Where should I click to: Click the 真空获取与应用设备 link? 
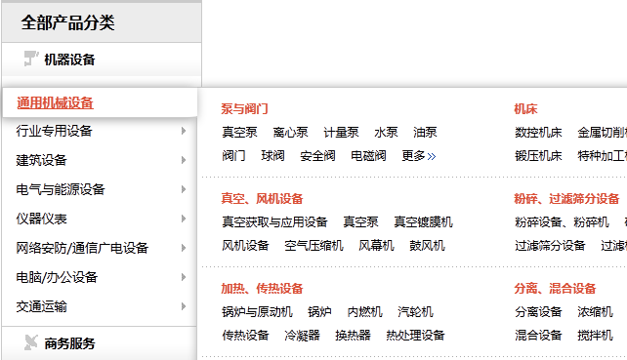(x=275, y=221)
